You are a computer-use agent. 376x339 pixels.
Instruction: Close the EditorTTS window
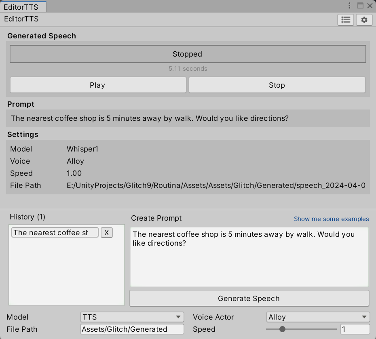(370, 6)
